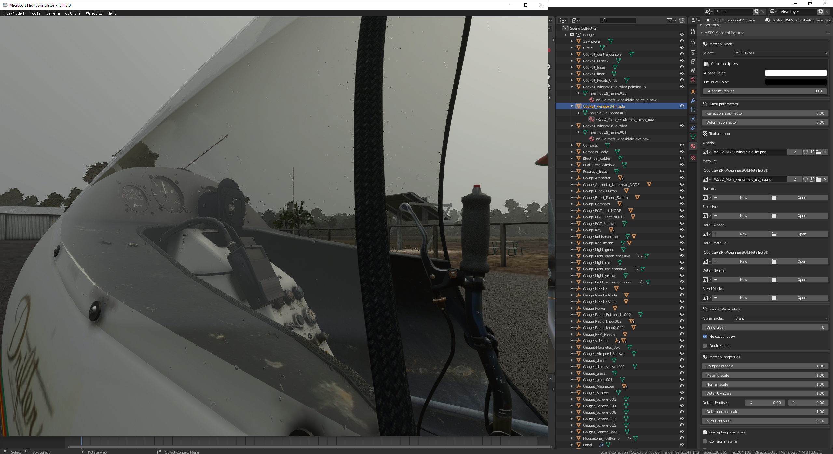The image size is (833, 454).
Task: Open the Object properties tab
Action: [x=693, y=91]
